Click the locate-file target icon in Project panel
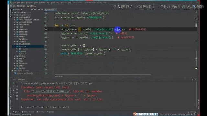This screenshot has height=116, width=207. pyautogui.click(x=32, y=9)
